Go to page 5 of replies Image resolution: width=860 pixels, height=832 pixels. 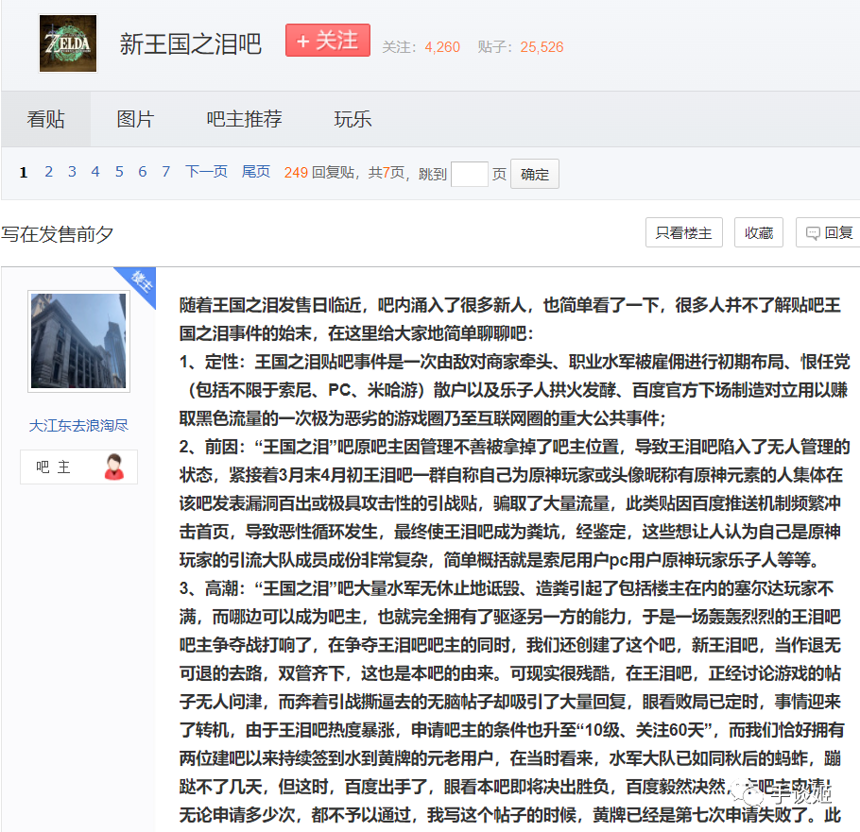[x=119, y=172]
